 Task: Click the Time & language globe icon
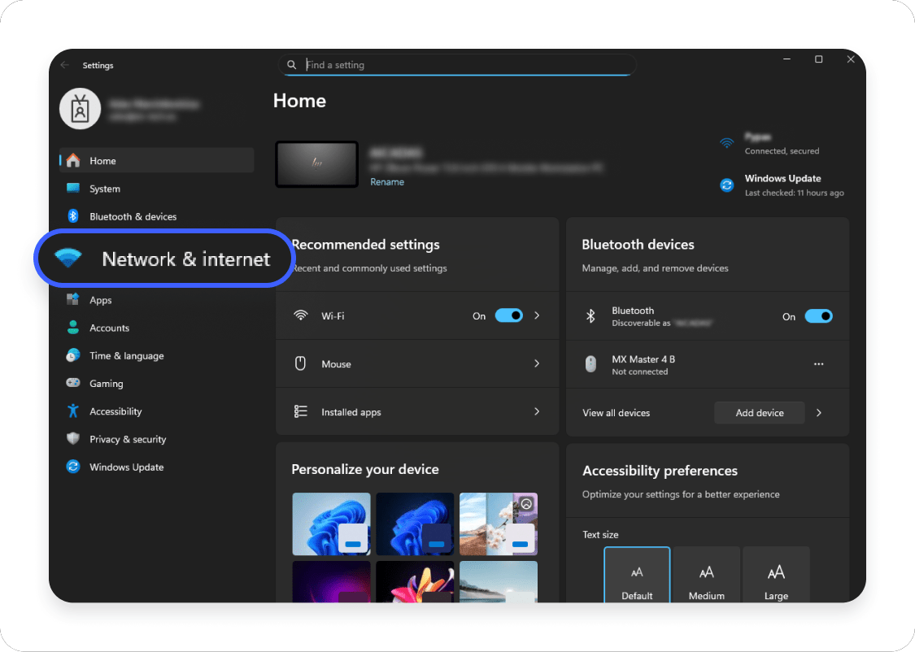[x=73, y=355]
